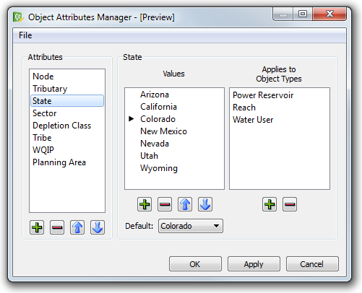
Task: Add an object type to Applies list
Action: (x=270, y=204)
